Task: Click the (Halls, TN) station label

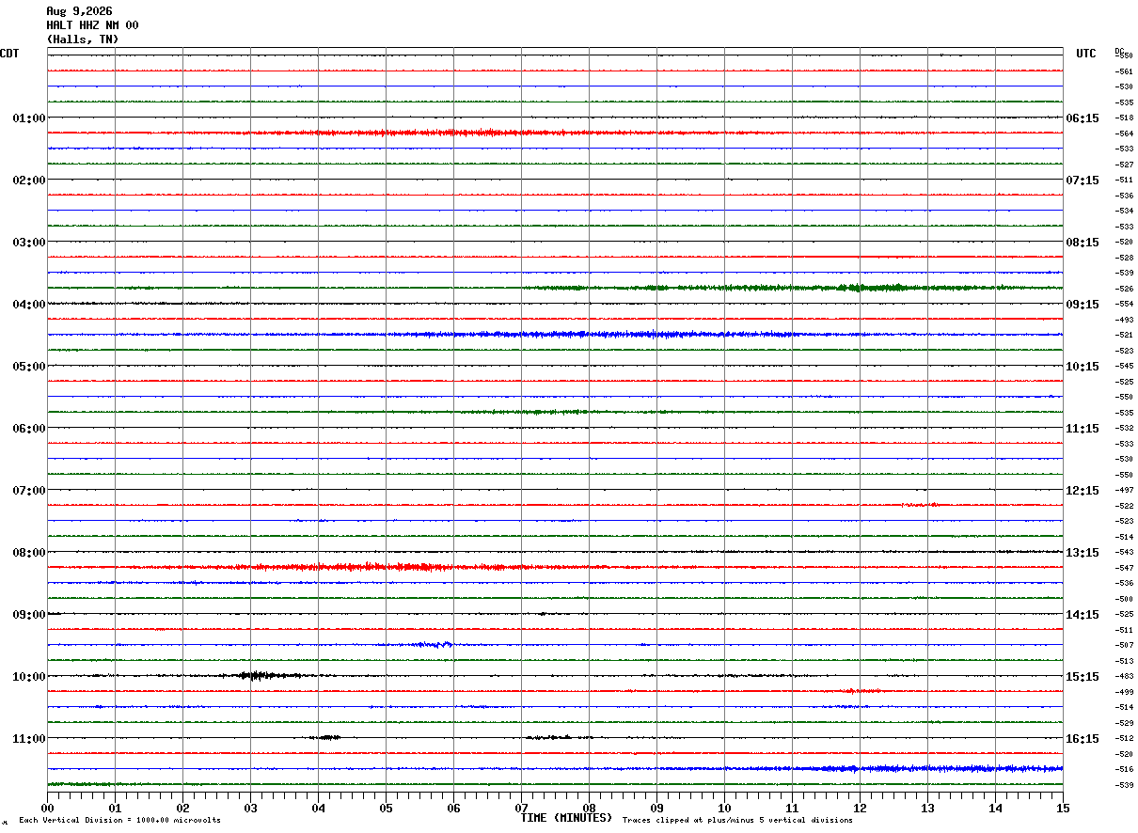Action: click(x=83, y=39)
